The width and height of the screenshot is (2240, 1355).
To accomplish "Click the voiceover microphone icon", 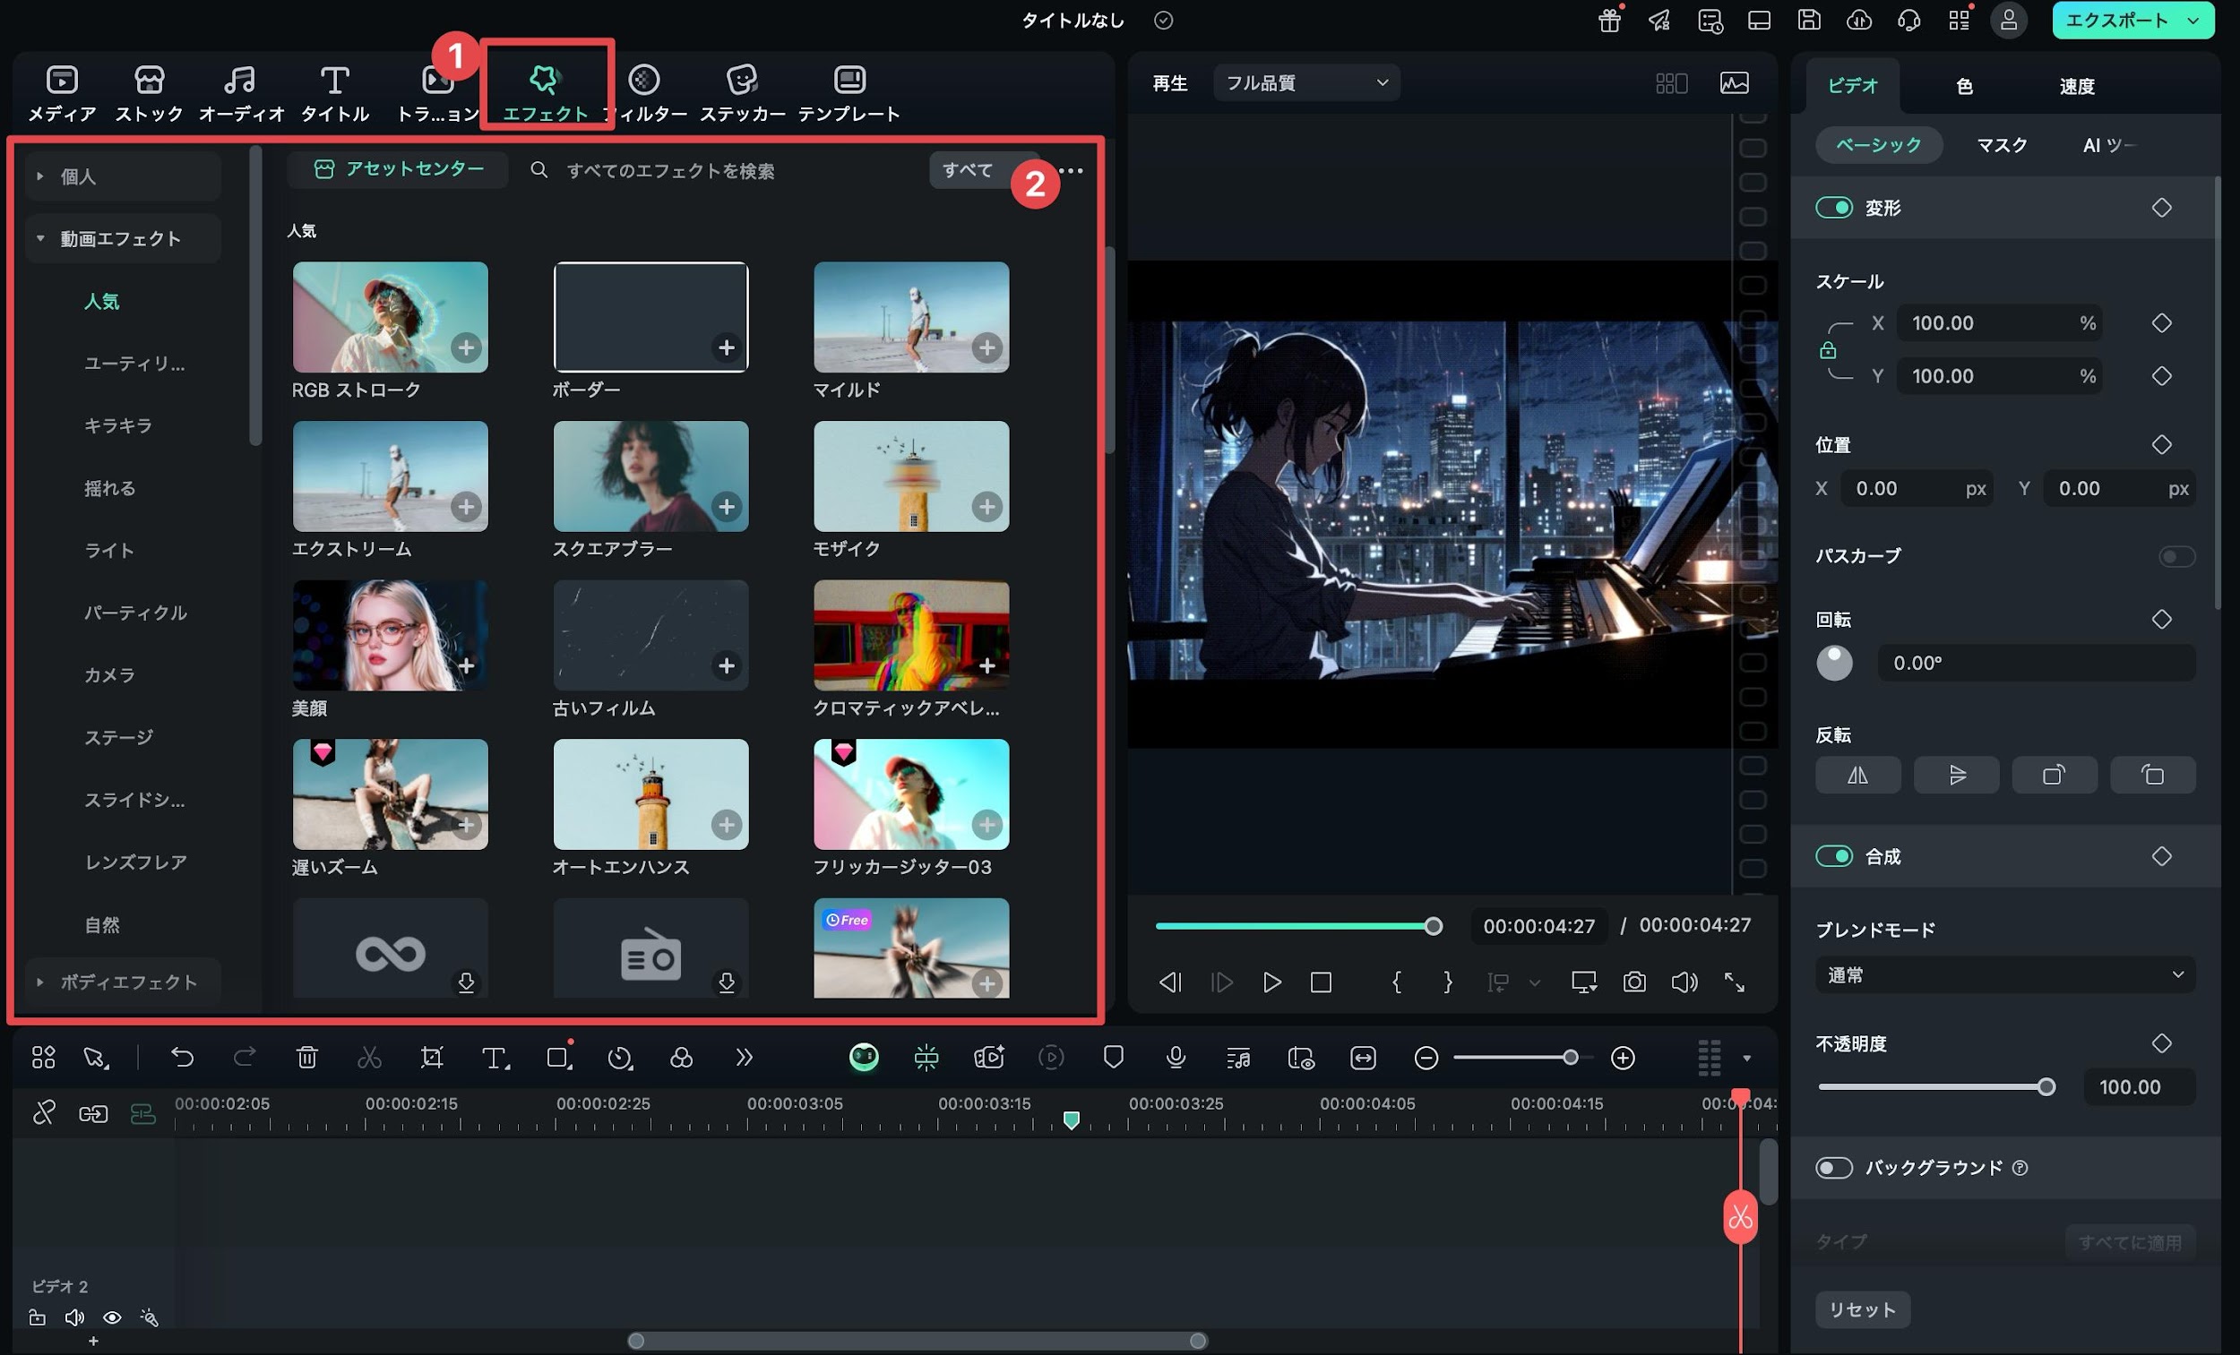I will point(1176,1057).
